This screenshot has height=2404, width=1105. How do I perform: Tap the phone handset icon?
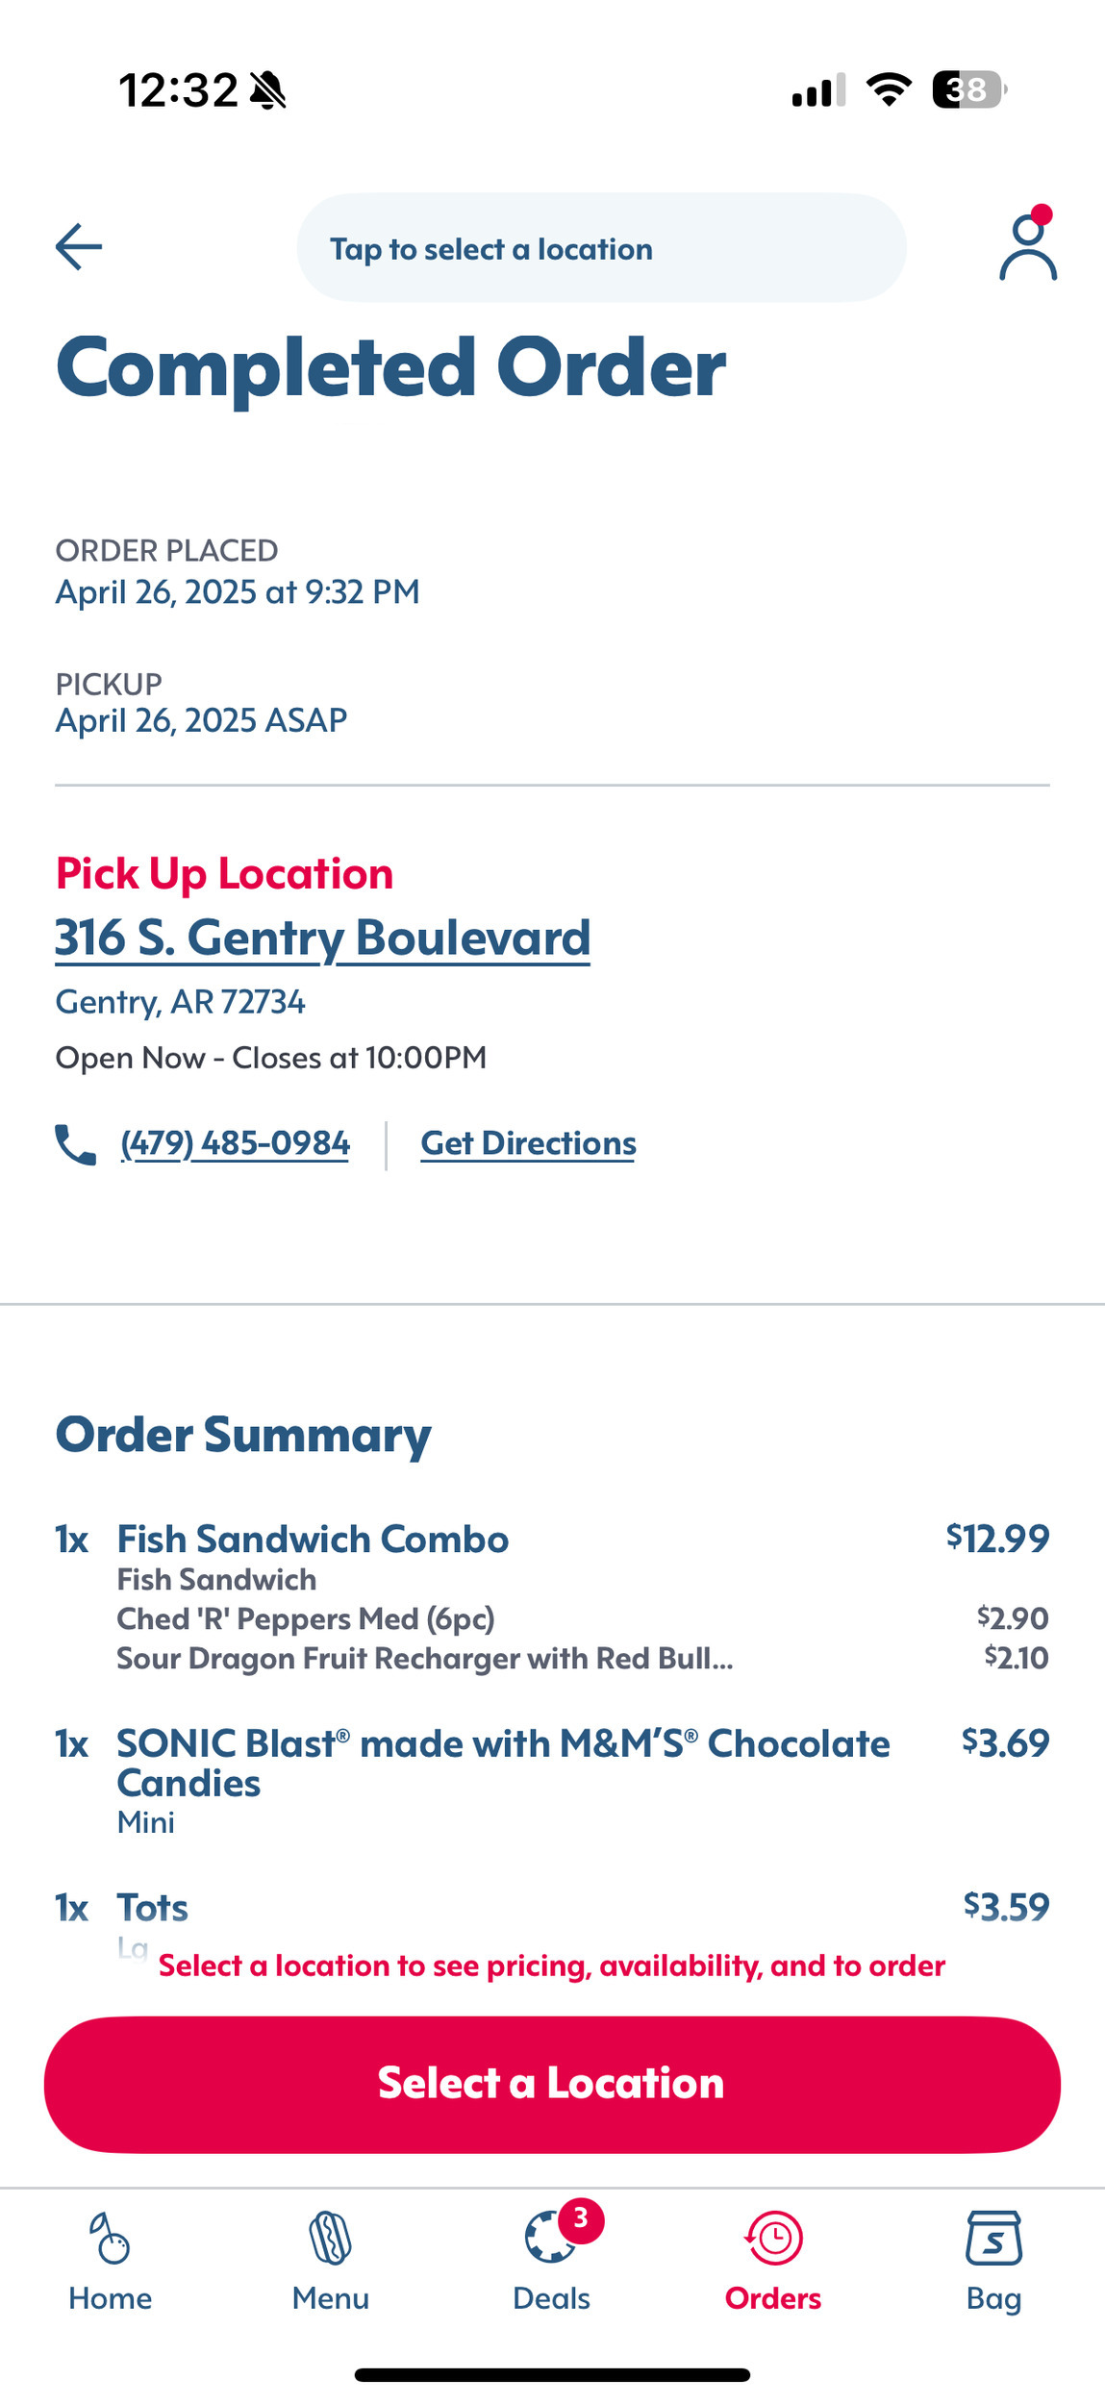tap(75, 1144)
